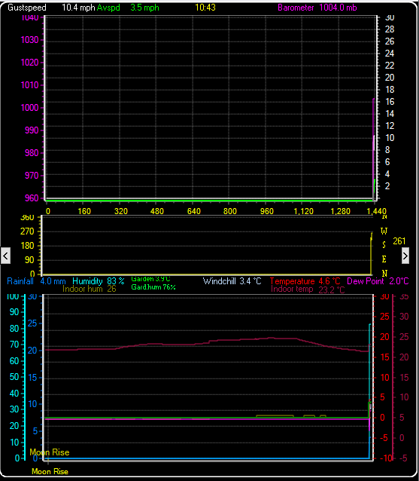The width and height of the screenshot is (419, 481).
Task: Click the Indoor temp label
Action: (292, 289)
